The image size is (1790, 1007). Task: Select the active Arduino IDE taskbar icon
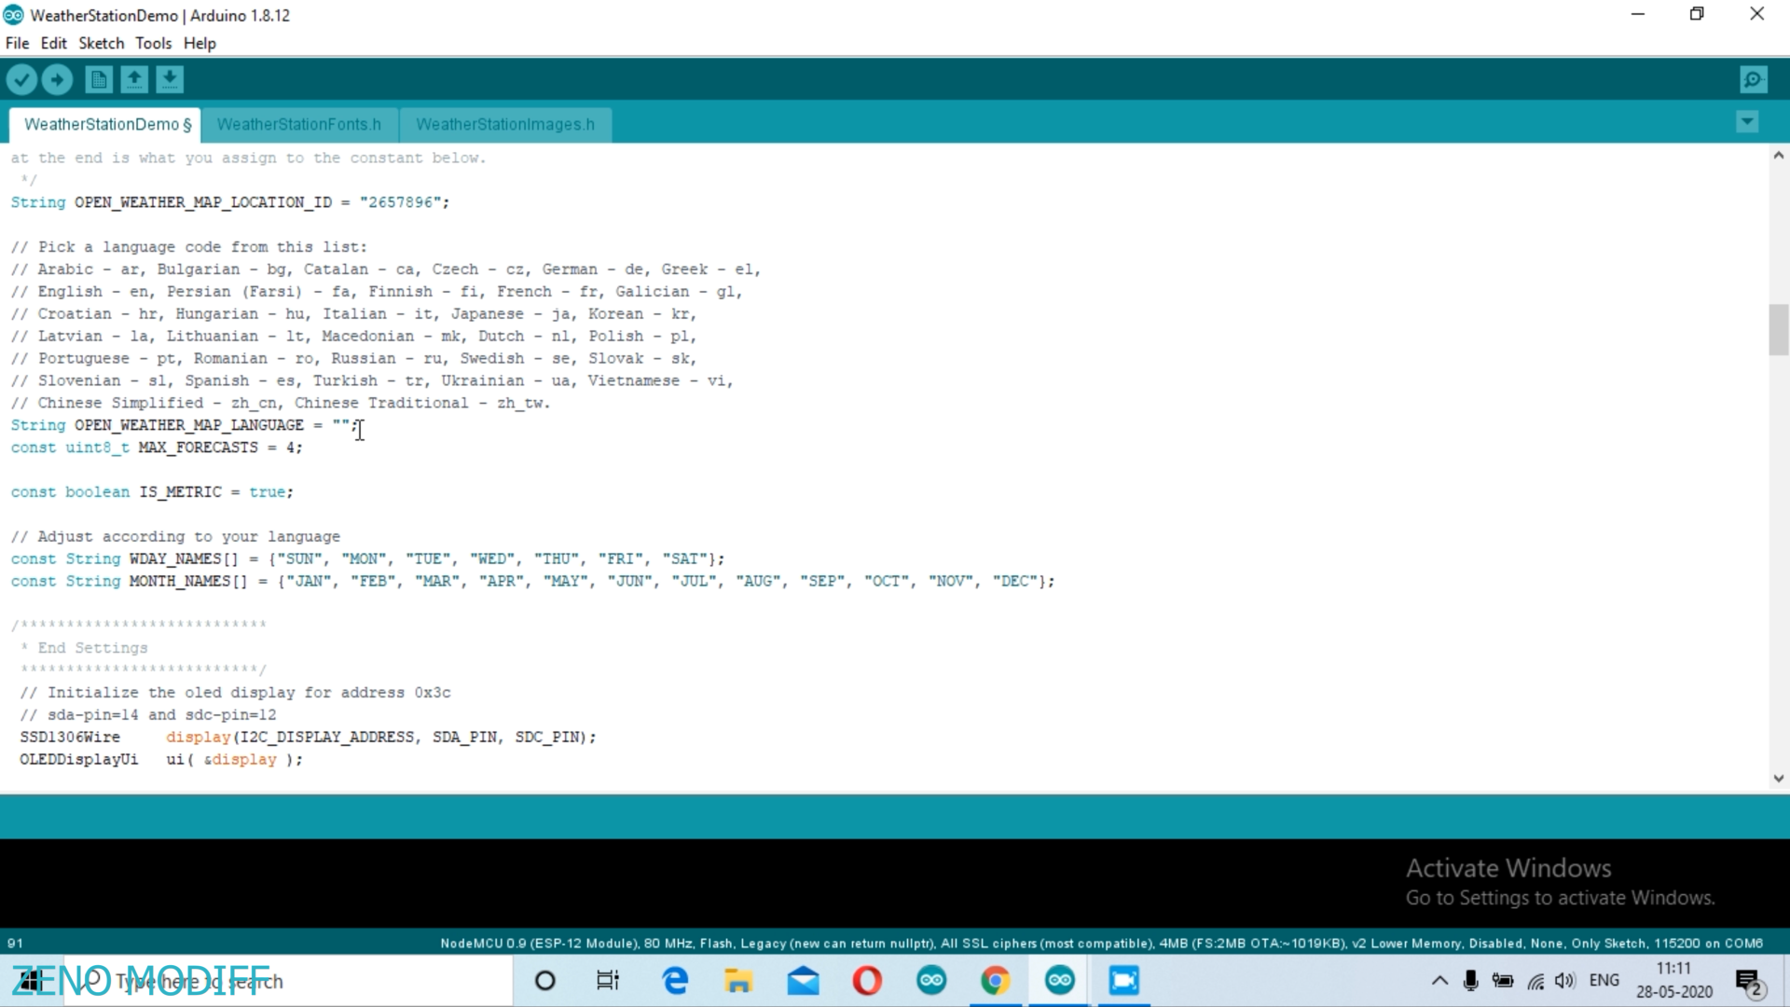click(x=1060, y=981)
